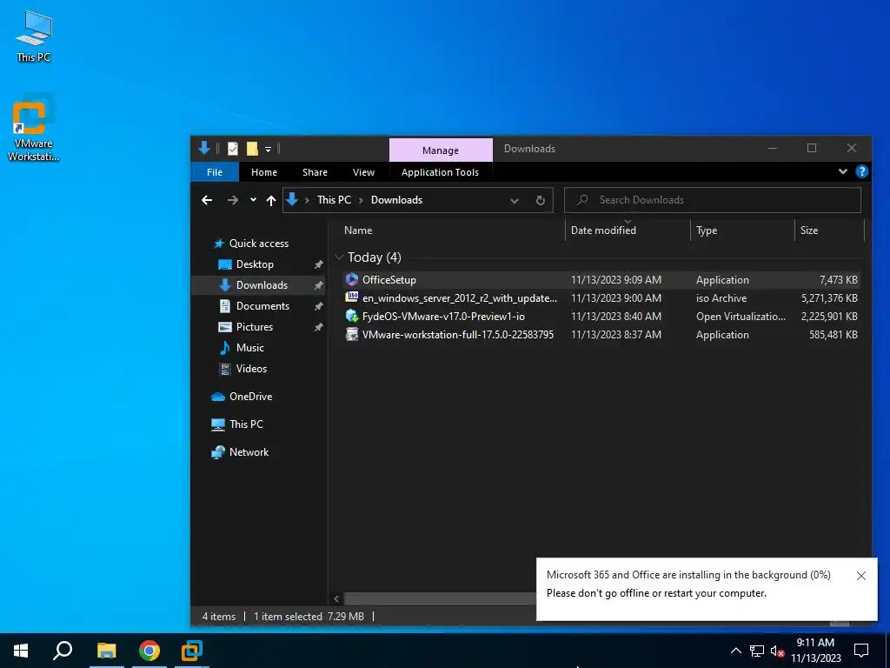890x668 pixels.
Task: Click the Search Downloads field
Action: pyautogui.click(x=713, y=200)
